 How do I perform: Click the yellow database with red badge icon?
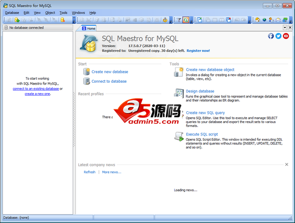click(62, 20)
